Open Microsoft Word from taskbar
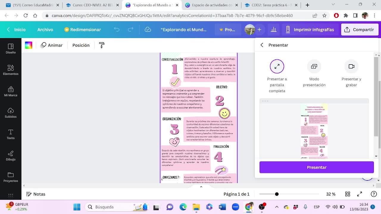Viewport: 381px width, 214px height. click(x=222, y=207)
